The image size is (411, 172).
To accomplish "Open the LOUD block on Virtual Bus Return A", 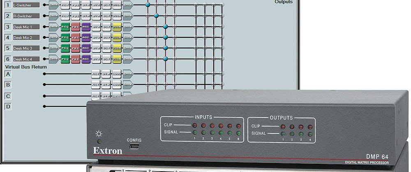I will (117, 74).
